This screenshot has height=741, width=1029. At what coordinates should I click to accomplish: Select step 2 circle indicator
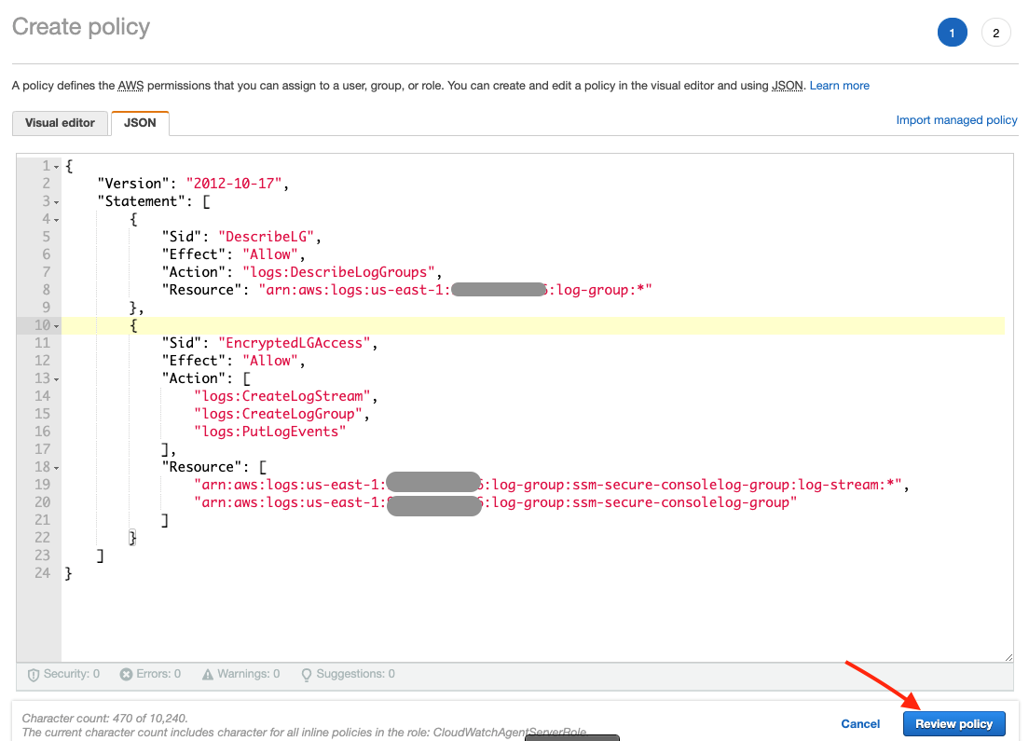[995, 32]
